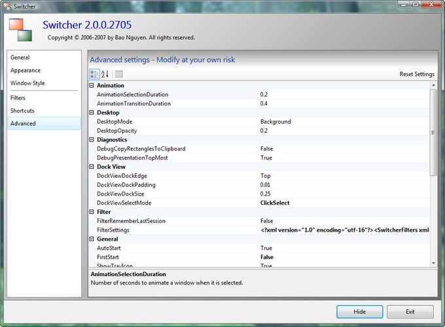The width and height of the screenshot is (445, 327).
Task: Sort properties alphabetically
Action: (105, 74)
